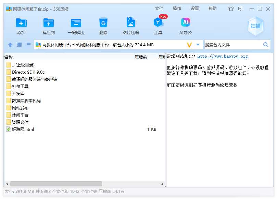Open the haoyou.org forum link
Image resolution: width=277 pixels, height=199 pixels.
223,56
